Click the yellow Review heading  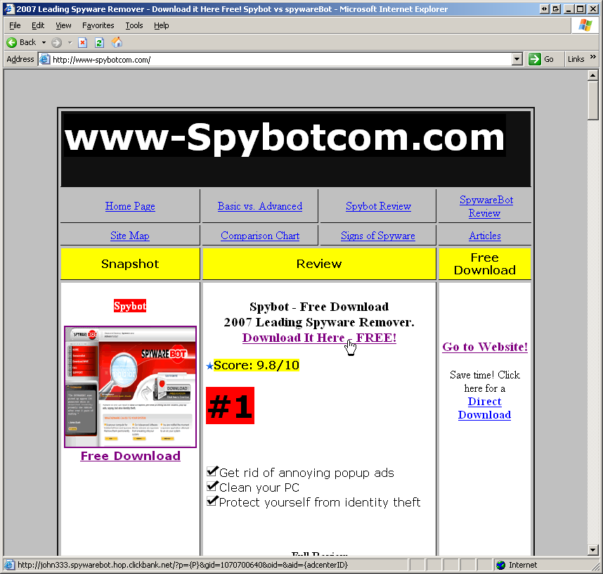point(319,264)
